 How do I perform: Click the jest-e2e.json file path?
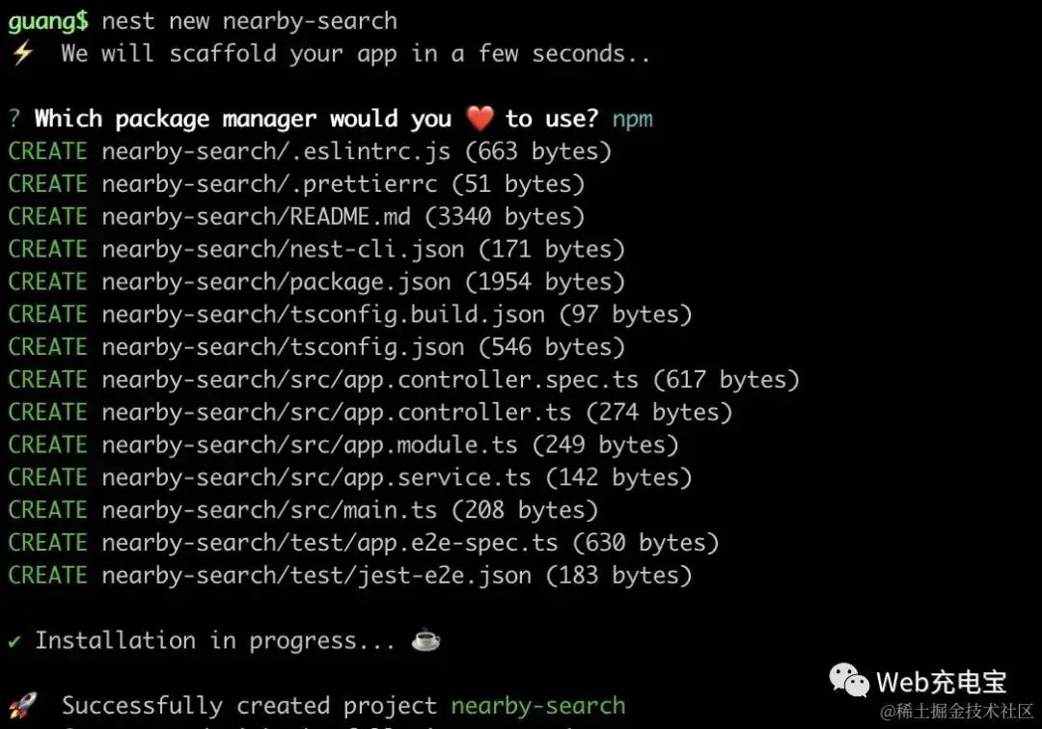pos(316,575)
